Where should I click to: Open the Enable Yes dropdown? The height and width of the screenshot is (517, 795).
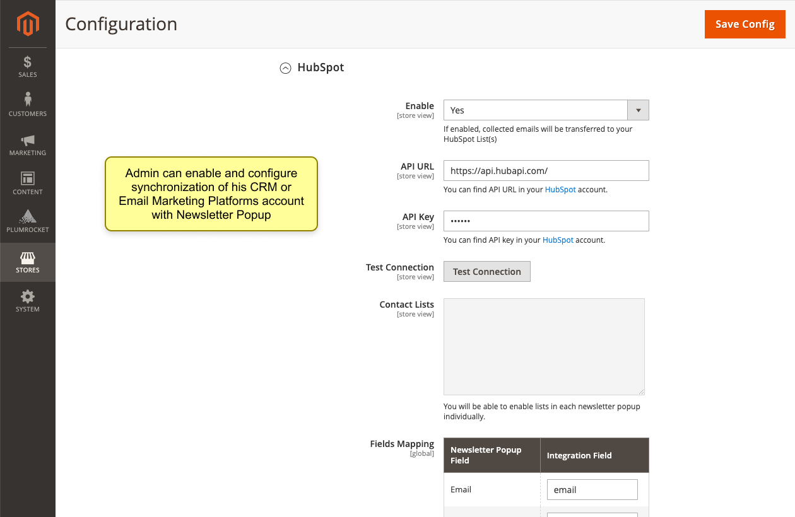546,110
